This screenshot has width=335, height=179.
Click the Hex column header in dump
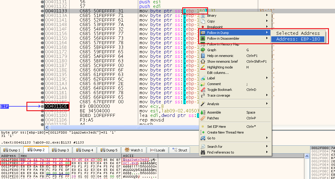(x=24, y=156)
